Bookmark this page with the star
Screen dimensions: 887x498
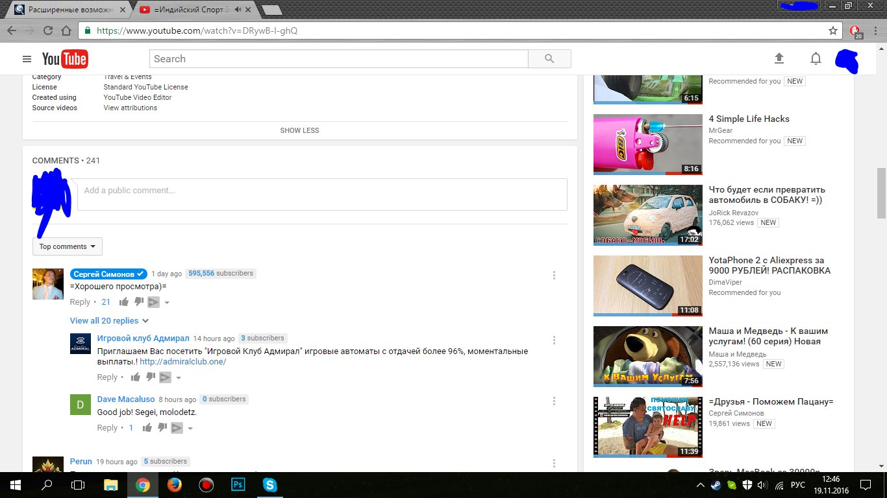click(x=833, y=30)
